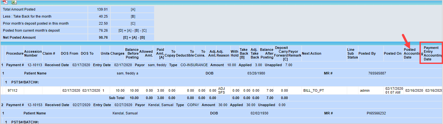Select the Procedure column header
This screenshot has width=443, height=124.
(15, 53)
